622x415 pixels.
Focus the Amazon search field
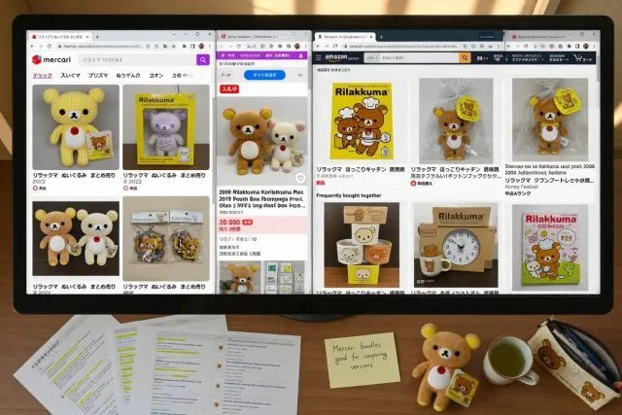pos(419,58)
